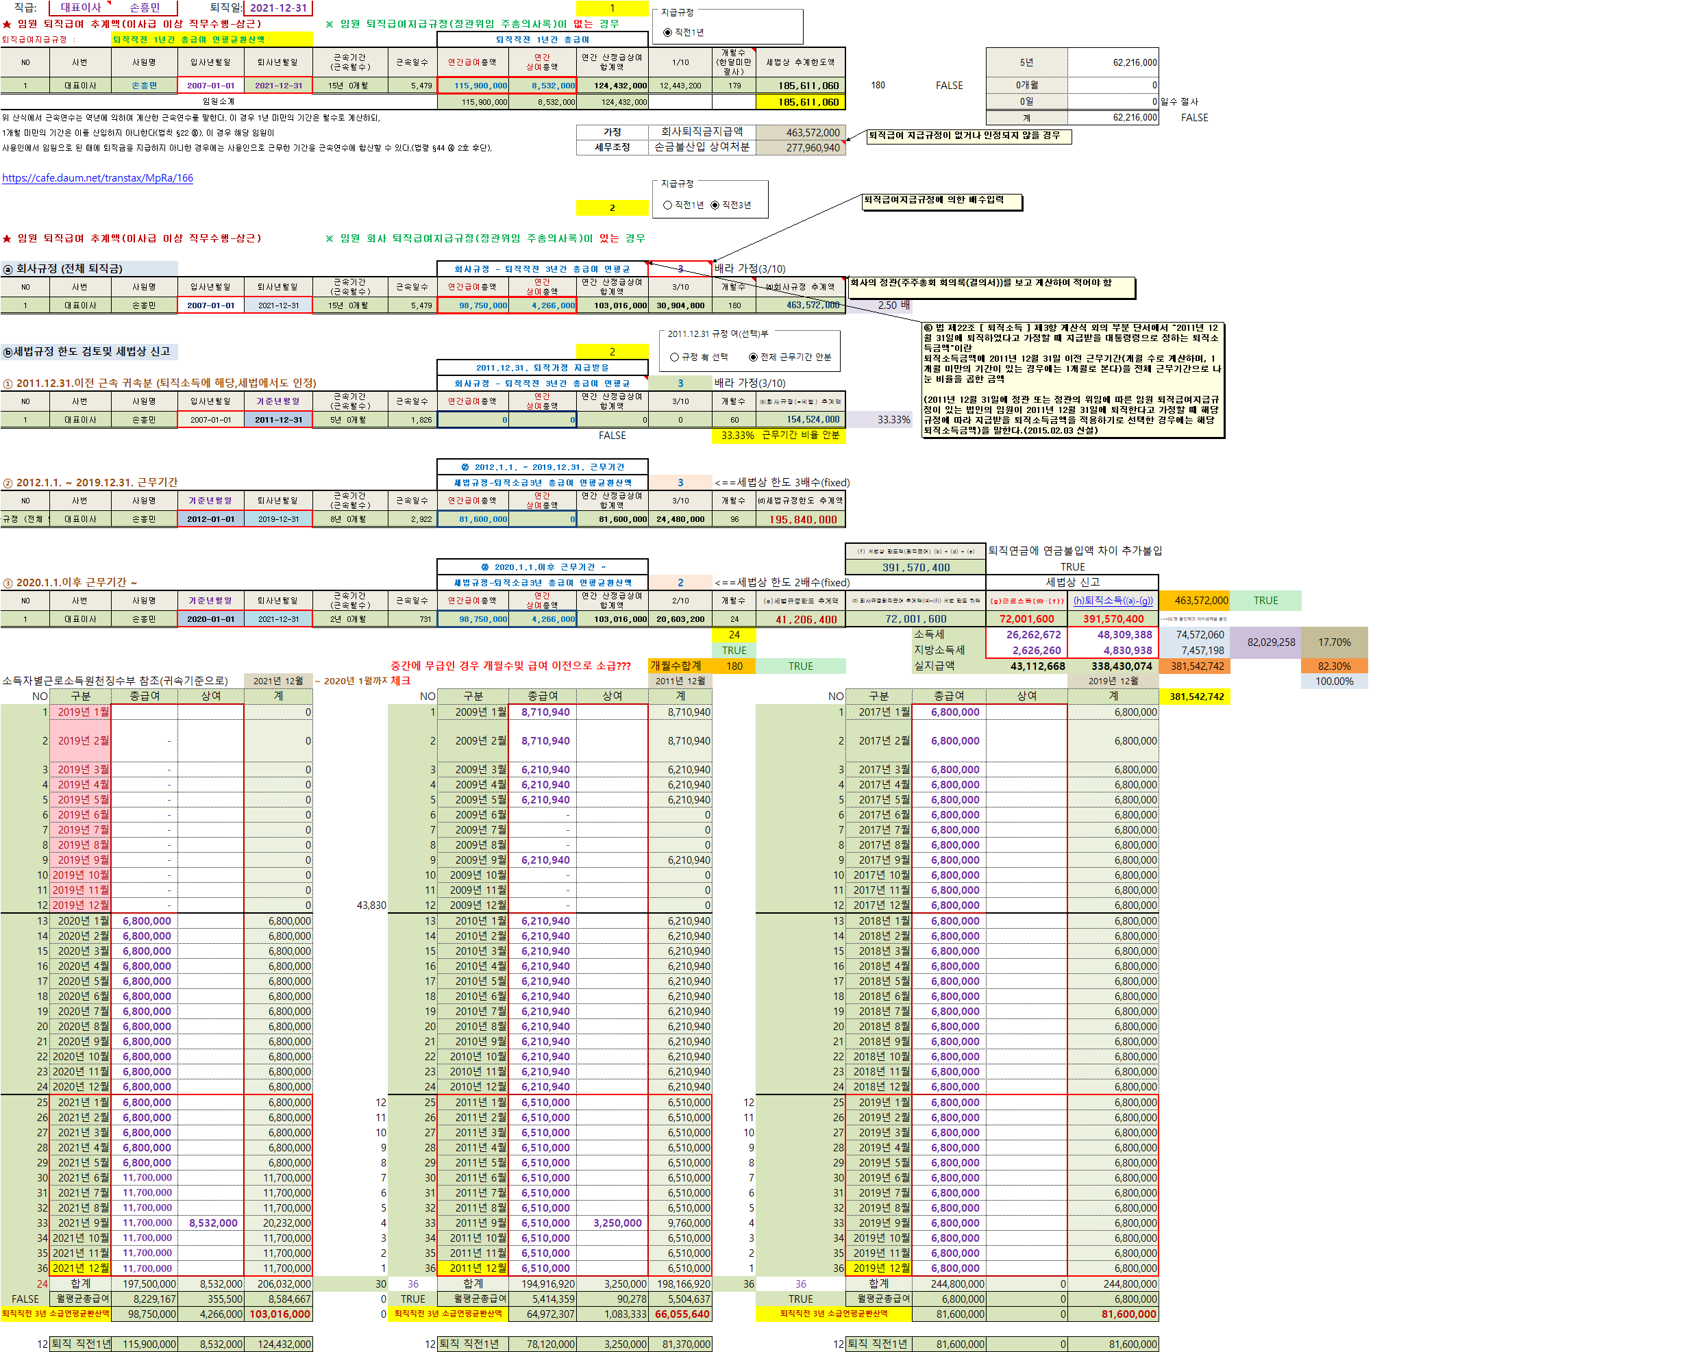Select the yellow 185,611,060 subtotal cell
Viewport: 1708px width, 1352px height.
[x=800, y=102]
